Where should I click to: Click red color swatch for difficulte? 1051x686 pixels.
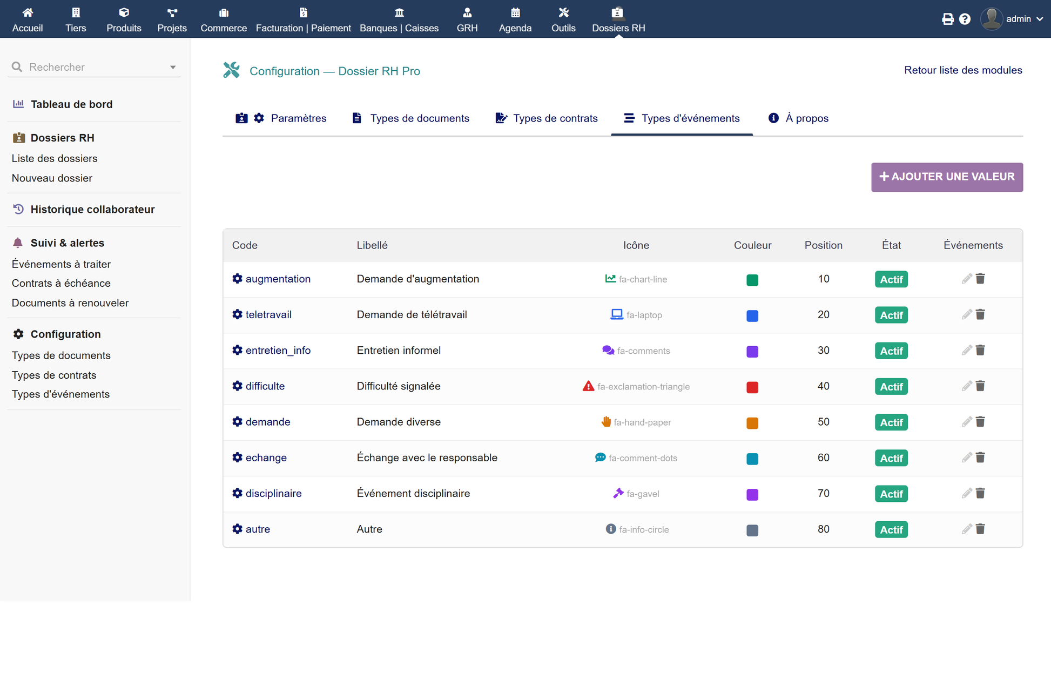[x=752, y=387]
